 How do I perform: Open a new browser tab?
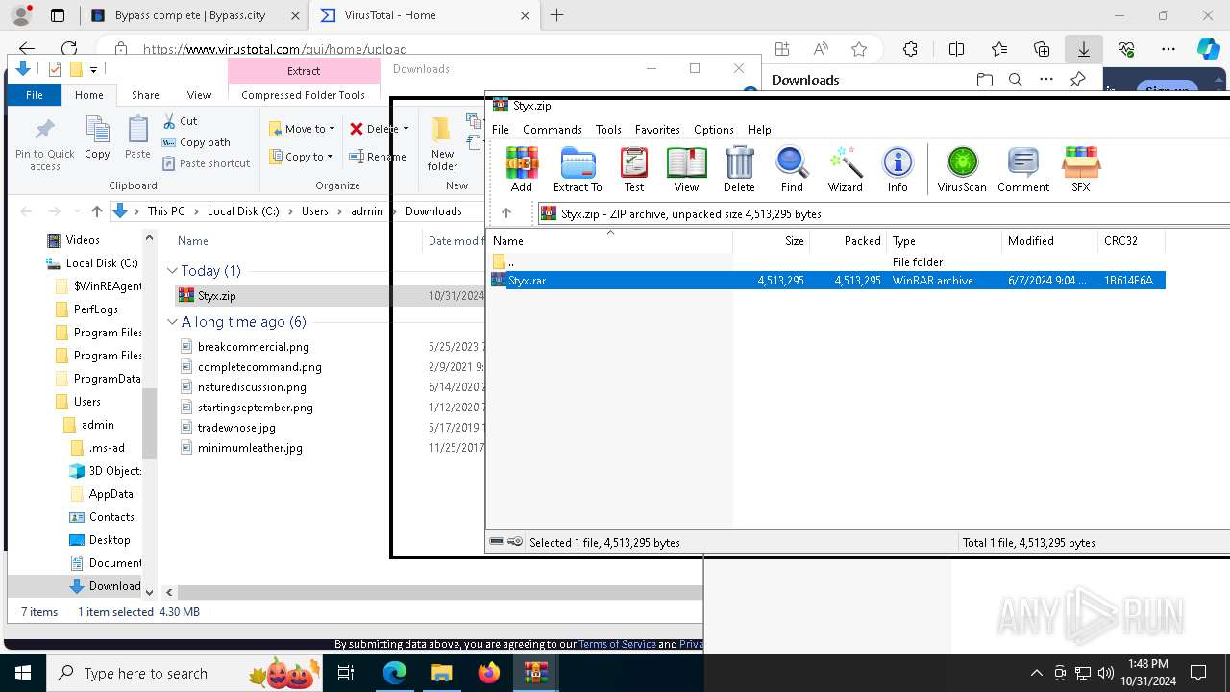tap(556, 15)
